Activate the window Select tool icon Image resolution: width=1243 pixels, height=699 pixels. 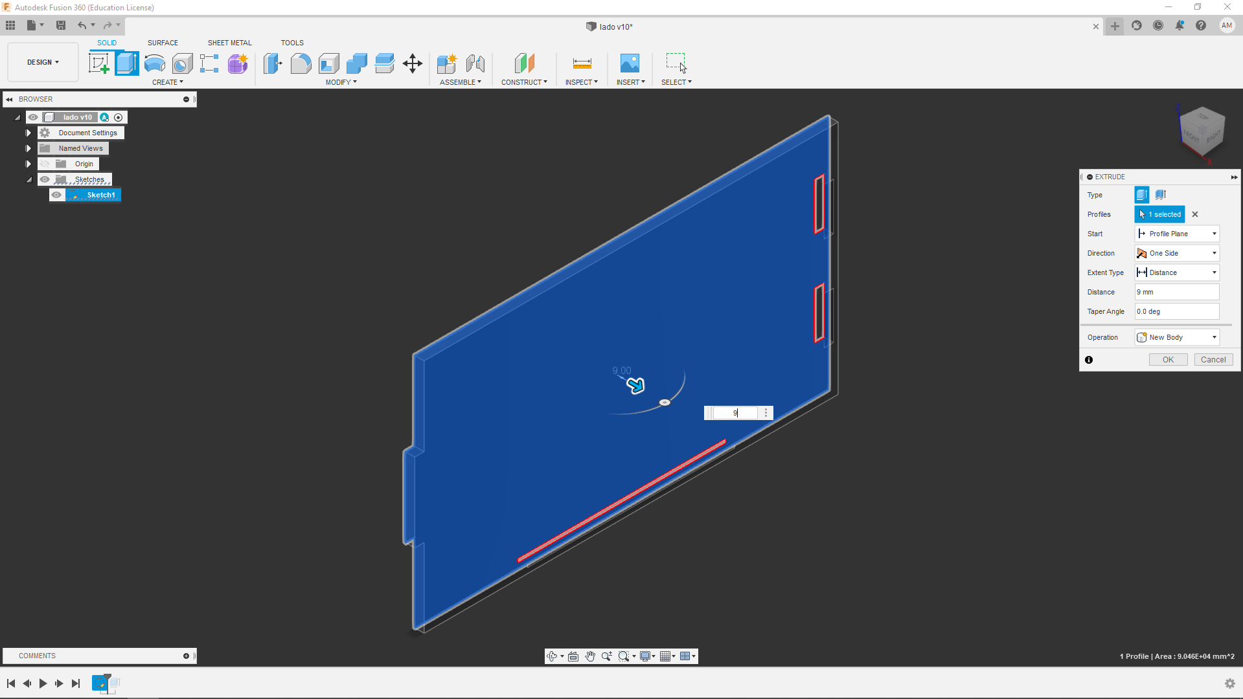(676, 63)
